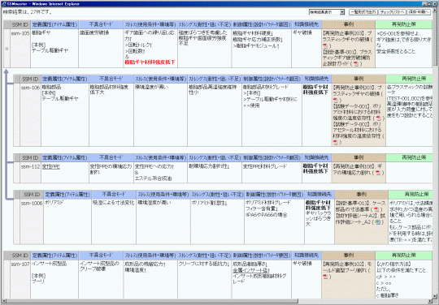Click the 保存・印刷へ button

pyautogui.click(x=419, y=12)
